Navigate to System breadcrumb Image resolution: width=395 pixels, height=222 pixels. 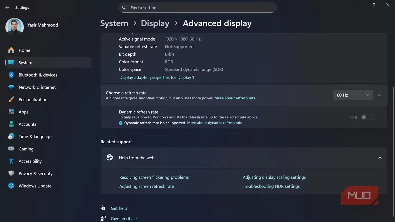point(114,23)
